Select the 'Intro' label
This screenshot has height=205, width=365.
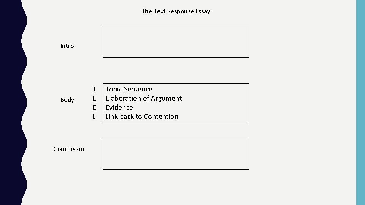tap(67, 46)
